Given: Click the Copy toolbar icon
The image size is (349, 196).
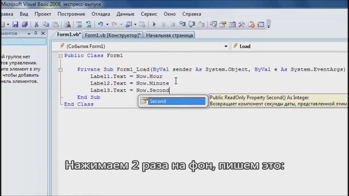Looking at the screenshot, I should [46, 24].
